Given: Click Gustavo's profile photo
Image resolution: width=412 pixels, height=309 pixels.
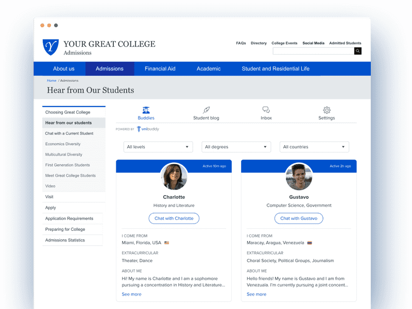Looking at the screenshot, I should pos(299,177).
